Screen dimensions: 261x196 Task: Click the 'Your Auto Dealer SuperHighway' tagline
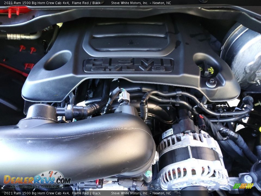coord(37,186)
